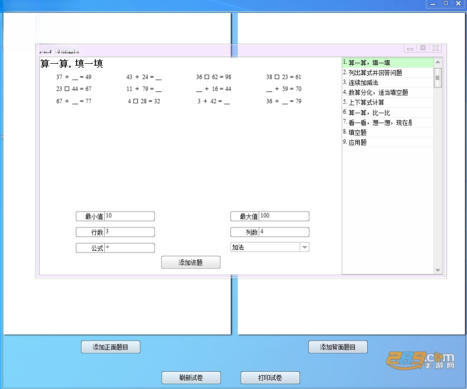Click the 列数 input field

tap(284, 232)
